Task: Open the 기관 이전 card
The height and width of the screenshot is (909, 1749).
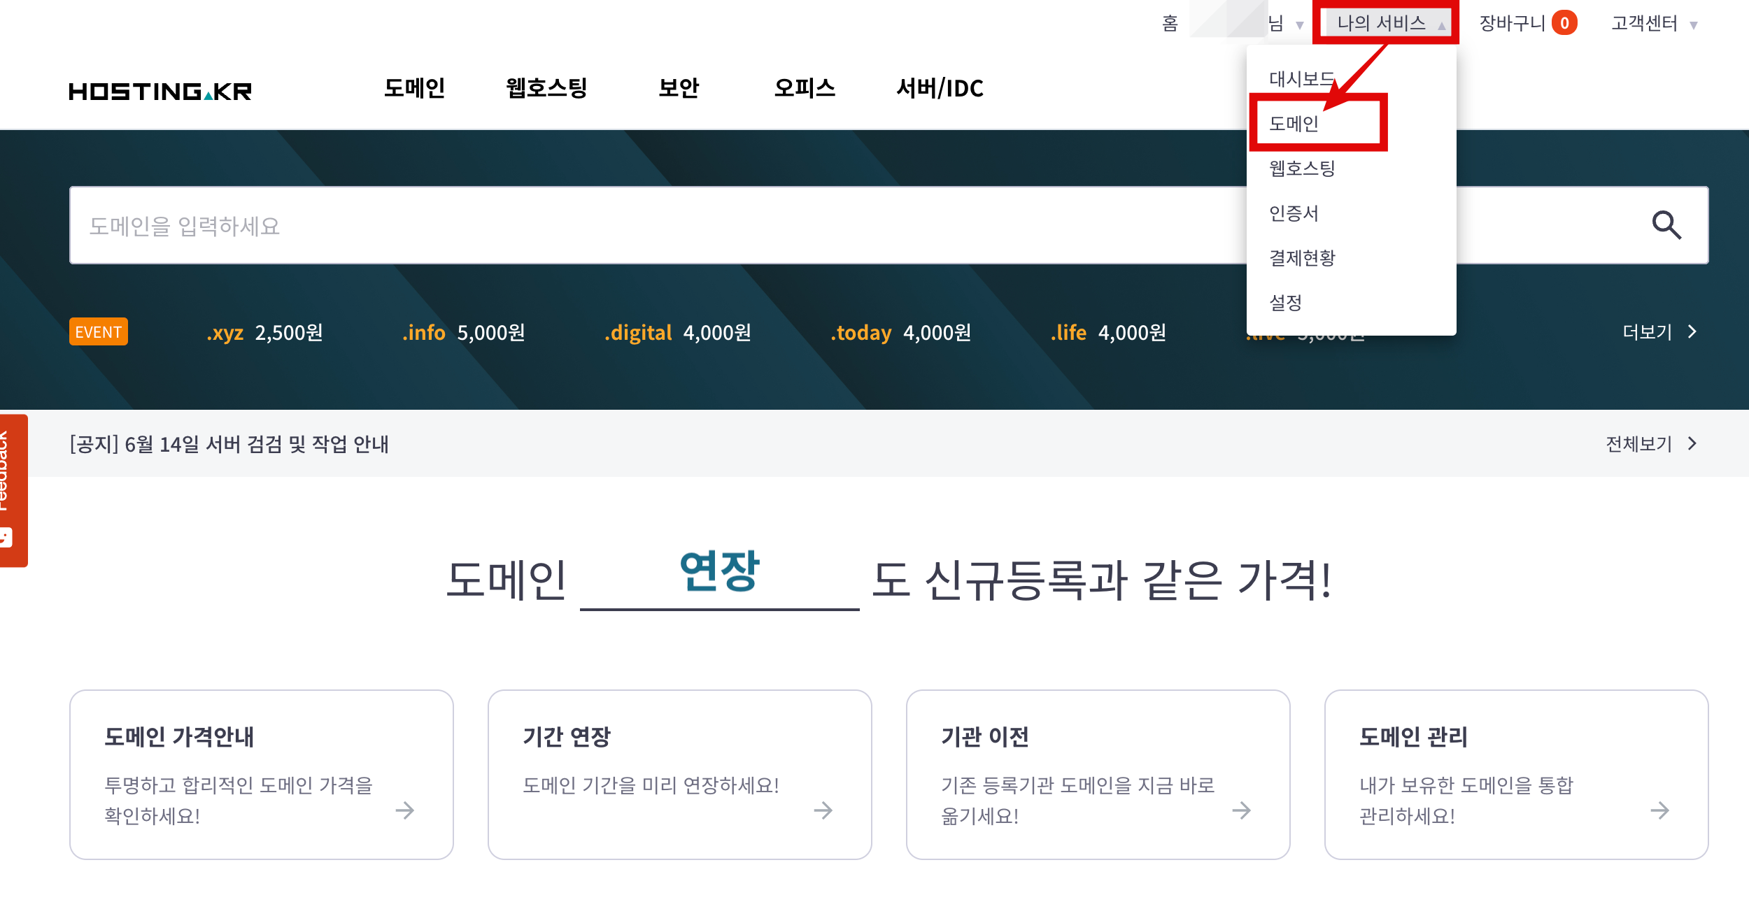Action: (x=1098, y=775)
